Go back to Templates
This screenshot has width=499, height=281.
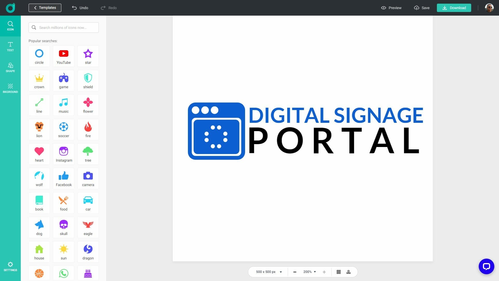point(45,8)
